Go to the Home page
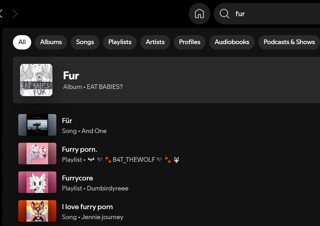This screenshot has width=320, height=226. (199, 14)
